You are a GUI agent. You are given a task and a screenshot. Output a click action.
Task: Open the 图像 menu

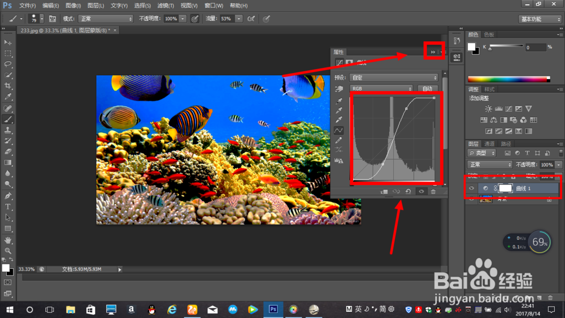(x=73, y=6)
